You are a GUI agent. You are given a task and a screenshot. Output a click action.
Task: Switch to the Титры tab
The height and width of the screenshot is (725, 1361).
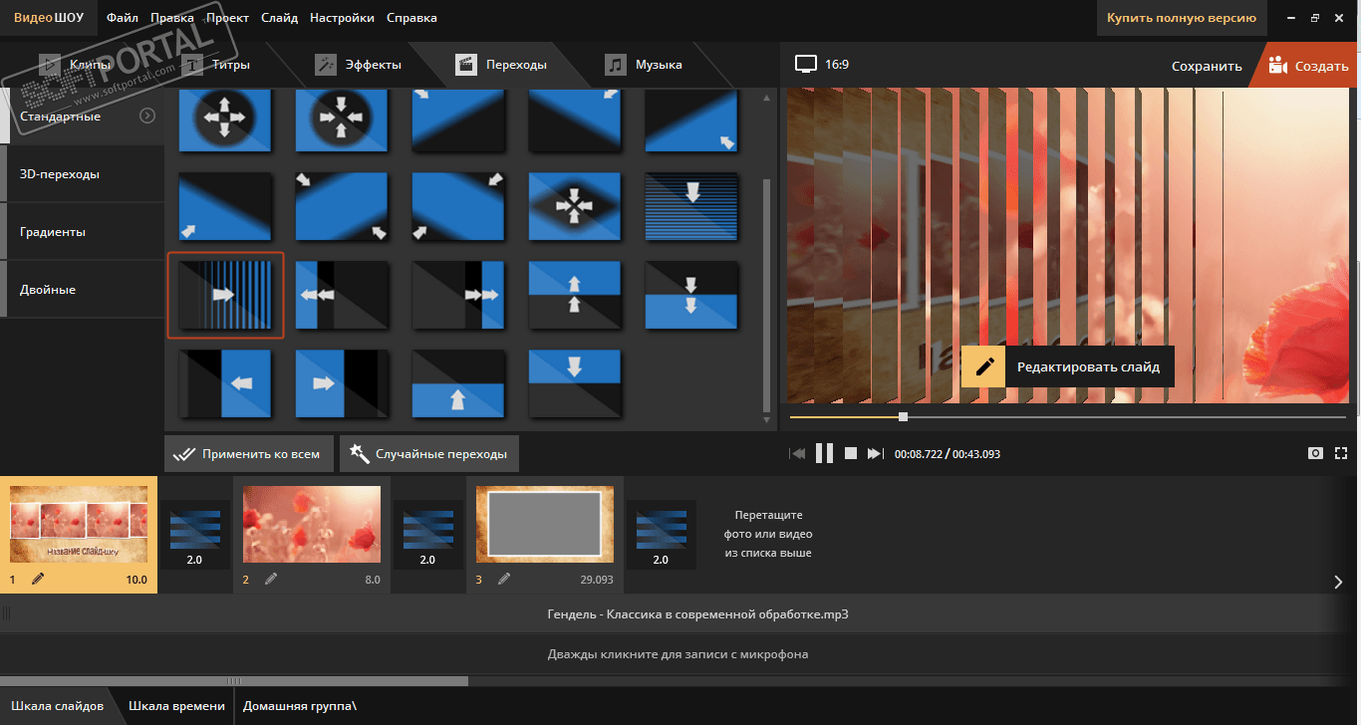[217, 65]
